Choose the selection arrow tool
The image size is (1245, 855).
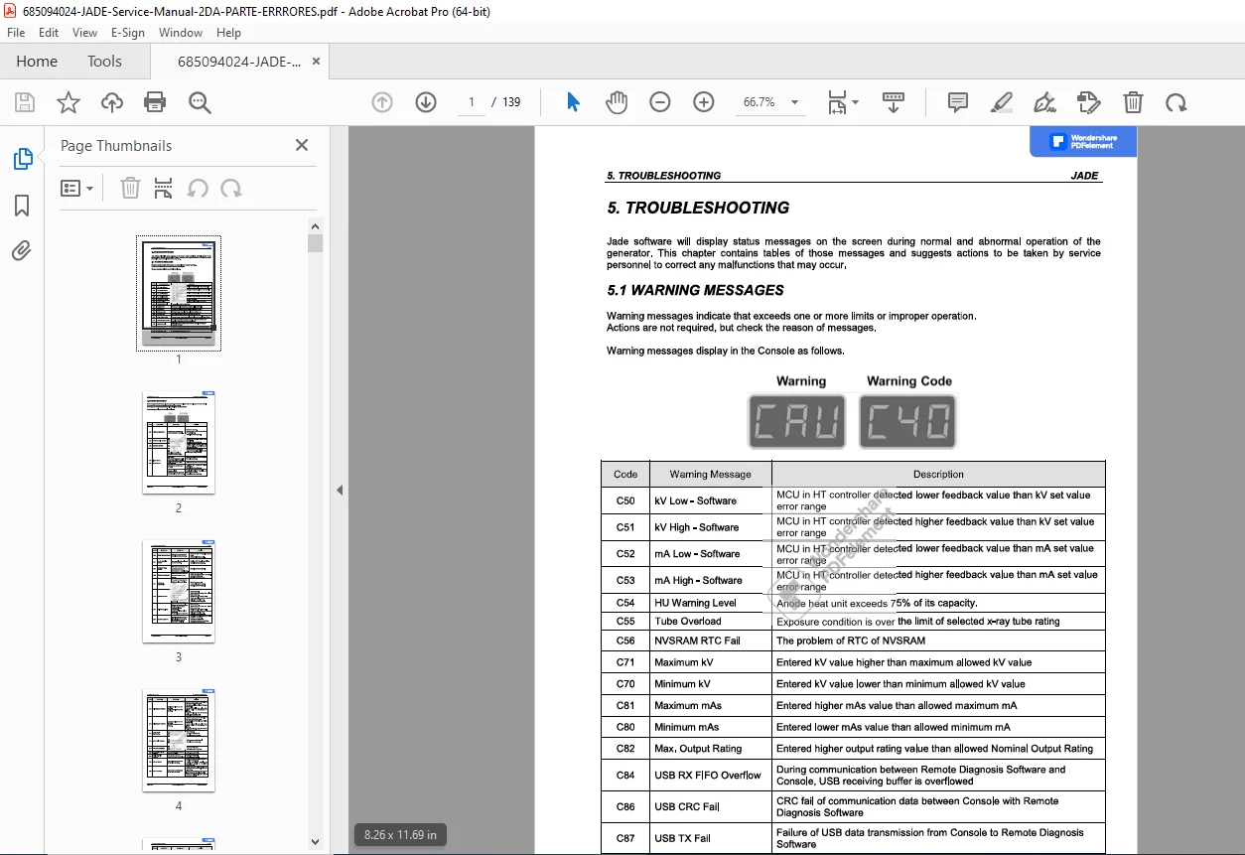tap(573, 102)
